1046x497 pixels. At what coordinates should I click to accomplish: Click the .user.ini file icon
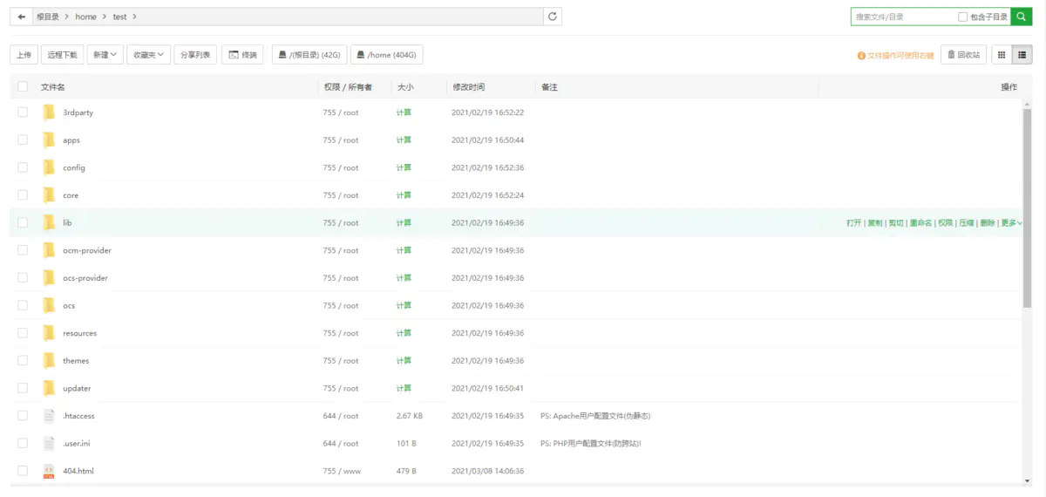(x=49, y=444)
